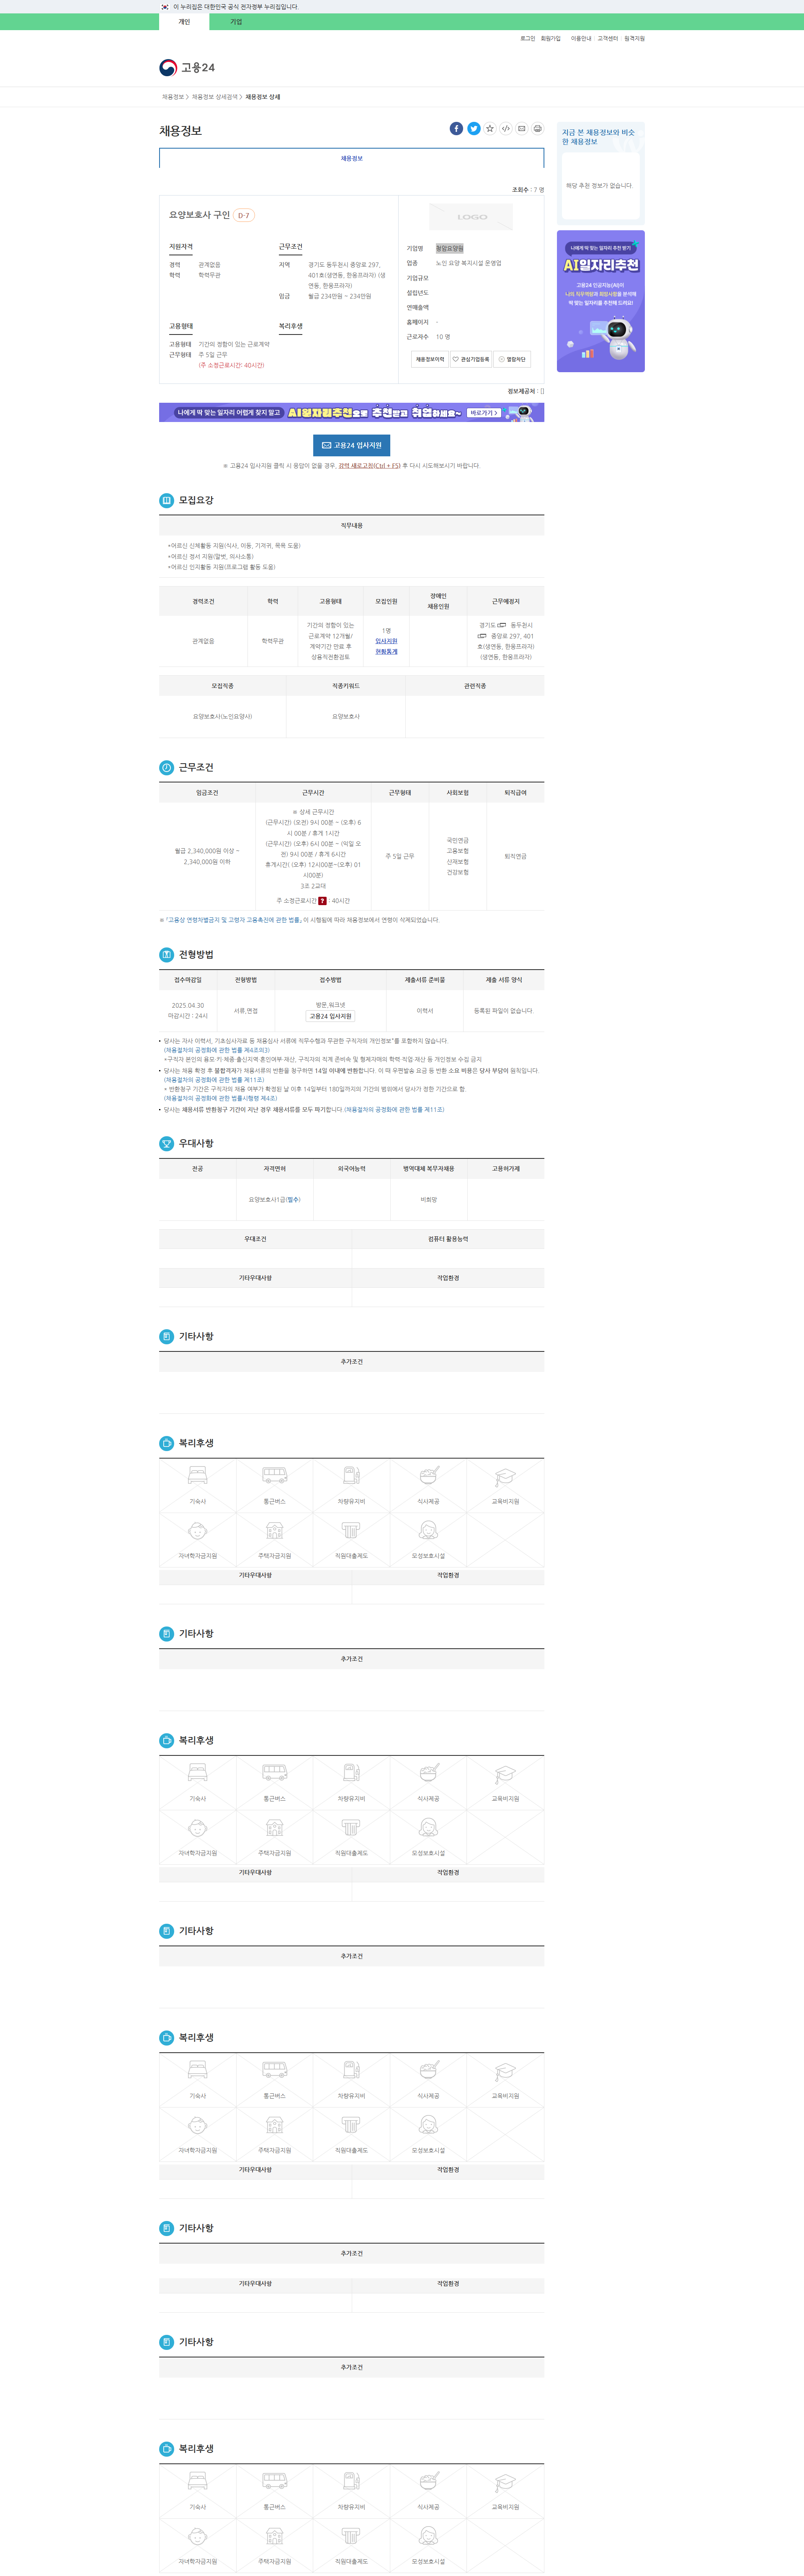Share the job posting on Twitter
The height and width of the screenshot is (2576, 804).
pyautogui.click(x=474, y=128)
